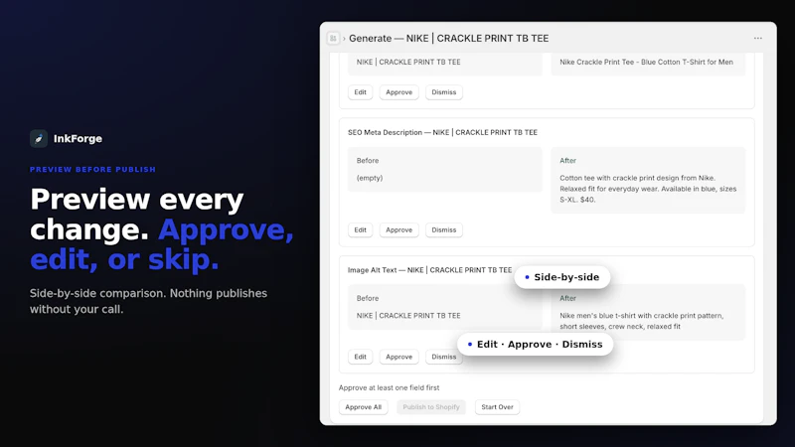Click the Start Over button
The width and height of the screenshot is (795, 447).
tap(497, 407)
